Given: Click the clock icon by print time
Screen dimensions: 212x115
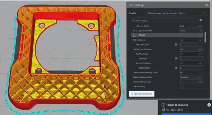Looking at the screenshot, I should (163, 105).
